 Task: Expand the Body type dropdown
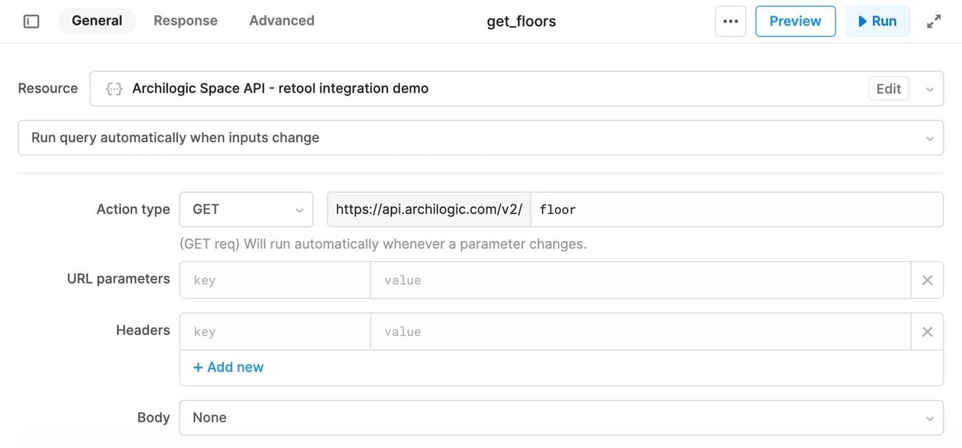click(561, 418)
